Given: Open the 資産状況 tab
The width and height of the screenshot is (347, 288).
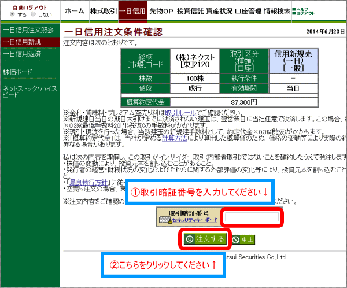Looking at the screenshot, I should 220,11.
